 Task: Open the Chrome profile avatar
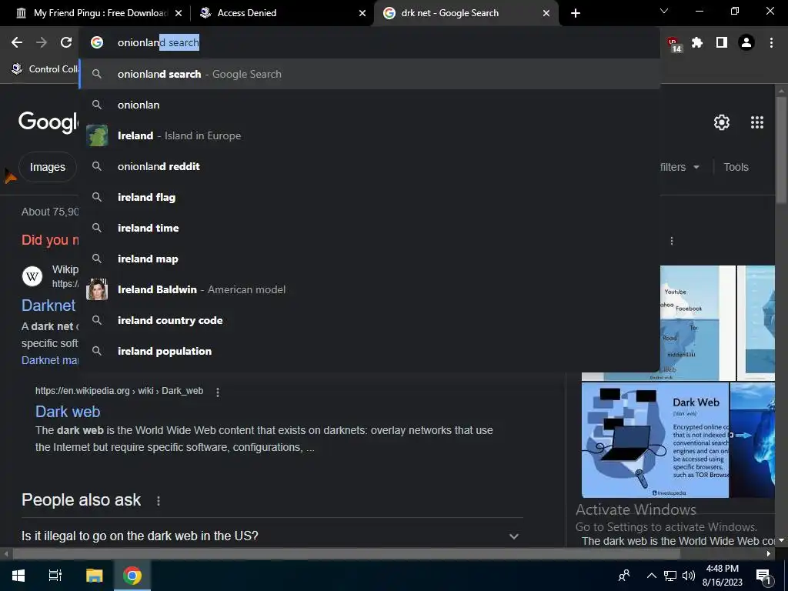[x=746, y=43]
